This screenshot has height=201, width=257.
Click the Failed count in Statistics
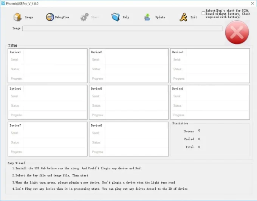tap(199, 139)
